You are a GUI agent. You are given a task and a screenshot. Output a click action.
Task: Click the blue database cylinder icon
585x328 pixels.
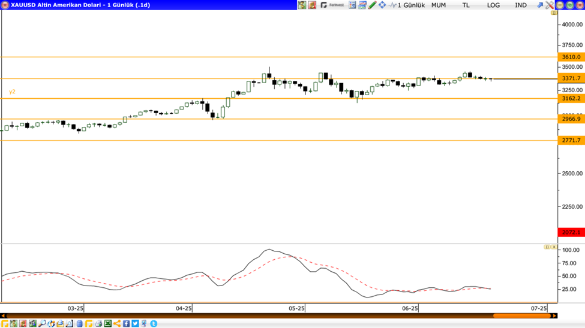(x=79, y=324)
